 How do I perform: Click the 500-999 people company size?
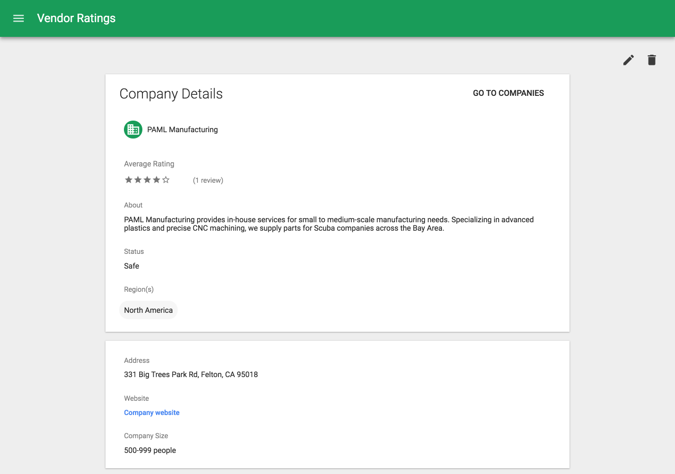[150, 450]
